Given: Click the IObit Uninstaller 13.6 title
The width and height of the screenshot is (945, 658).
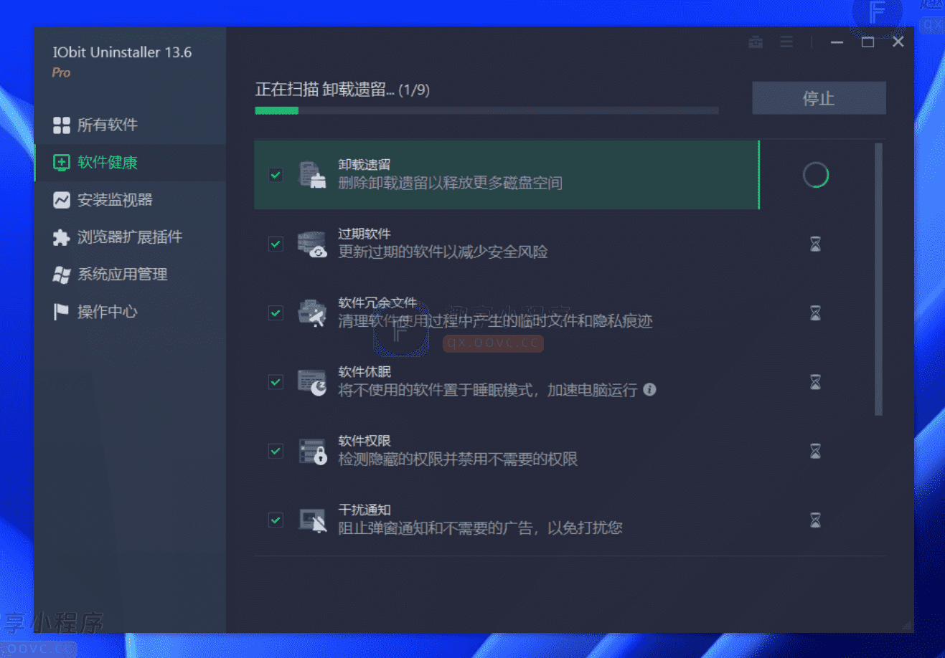Looking at the screenshot, I should 122,52.
